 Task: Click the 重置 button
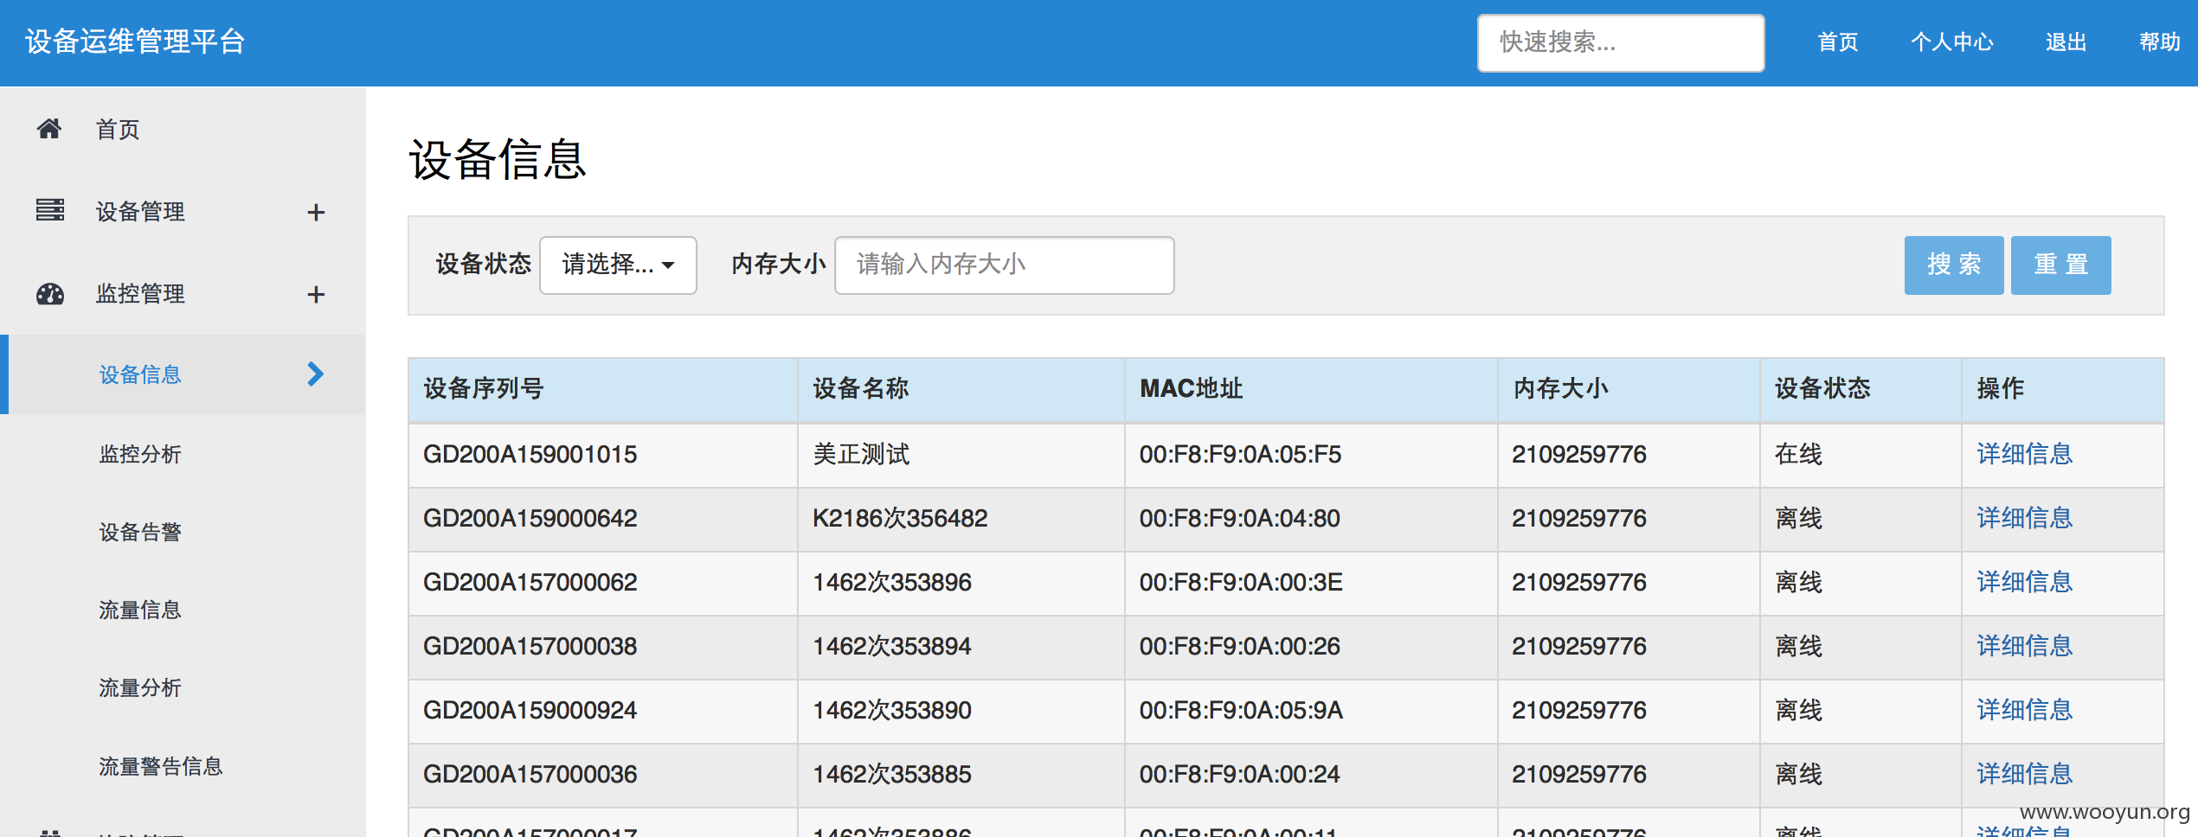click(x=2061, y=265)
